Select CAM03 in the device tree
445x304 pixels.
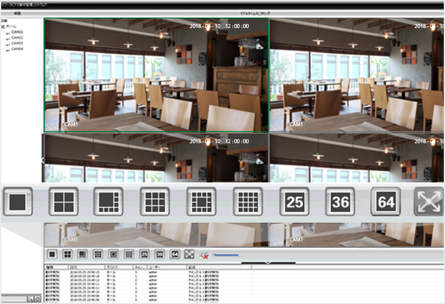[x=17, y=43]
